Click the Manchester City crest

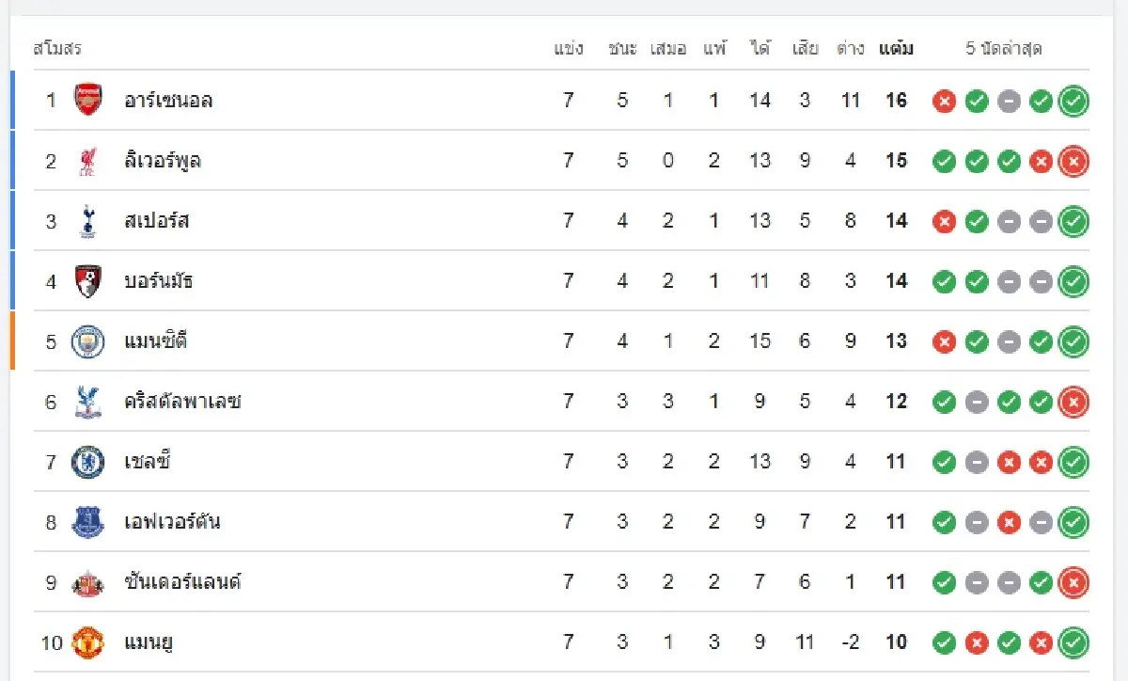(88, 341)
